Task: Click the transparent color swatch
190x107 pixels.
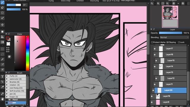Action: (8, 44)
